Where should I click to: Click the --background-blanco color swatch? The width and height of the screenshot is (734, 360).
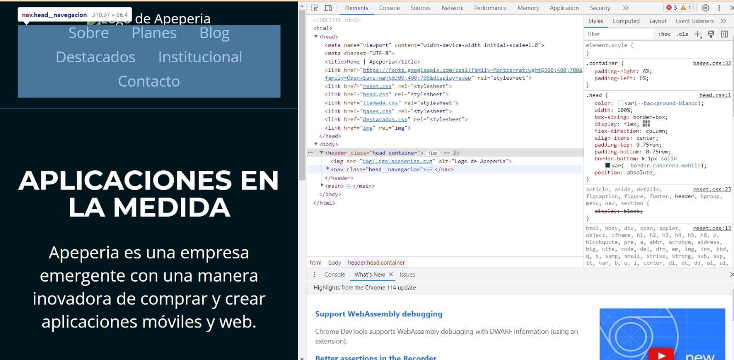point(621,103)
